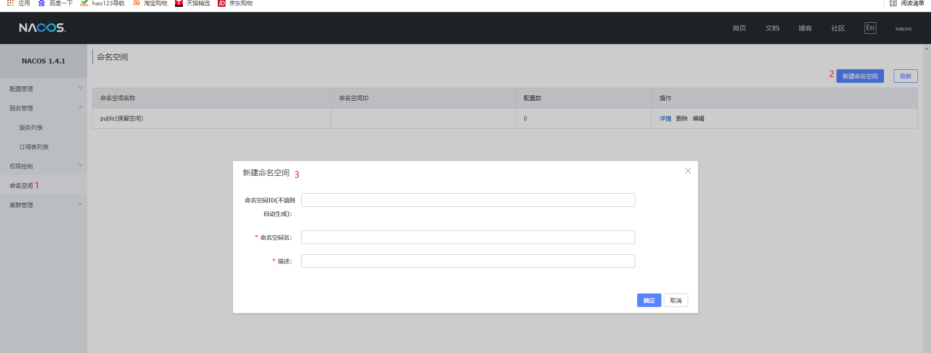Go to 首页 in top navigation
The image size is (931, 353).
pyautogui.click(x=739, y=28)
